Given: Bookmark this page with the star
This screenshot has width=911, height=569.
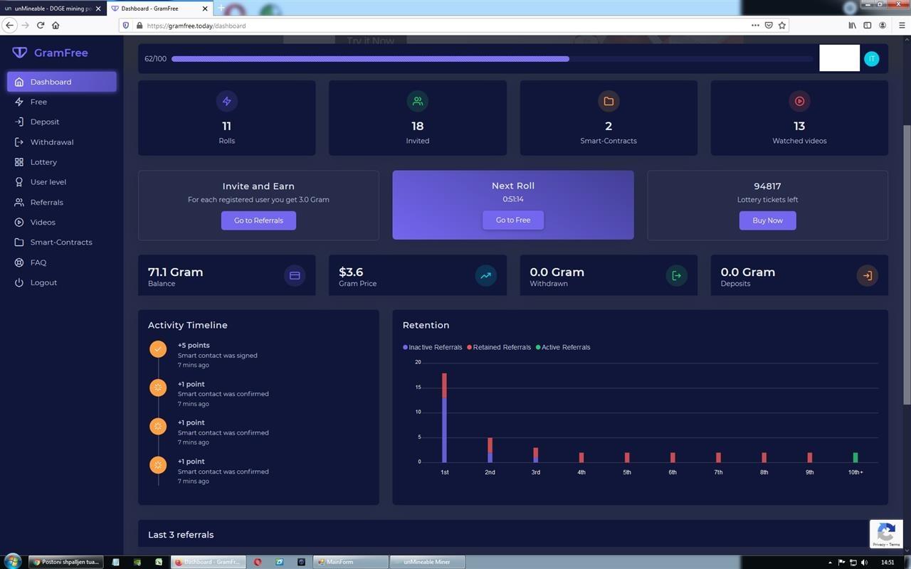Looking at the screenshot, I should click(x=782, y=25).
